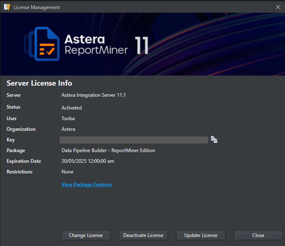Viewport: 285px width, 246px height.
Task: Click the 'Activated' status value
Action: coord(72,108)
